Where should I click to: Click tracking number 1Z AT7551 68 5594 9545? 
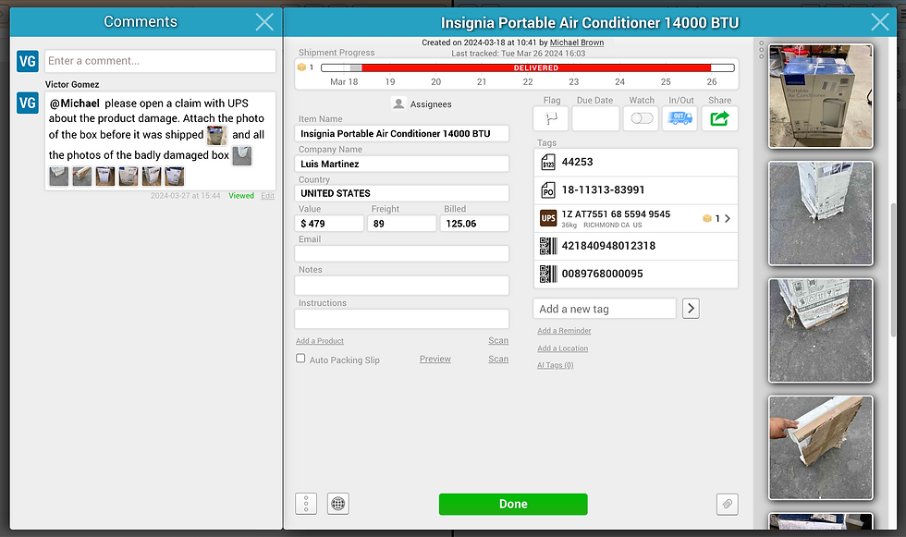tap(616, 214)
